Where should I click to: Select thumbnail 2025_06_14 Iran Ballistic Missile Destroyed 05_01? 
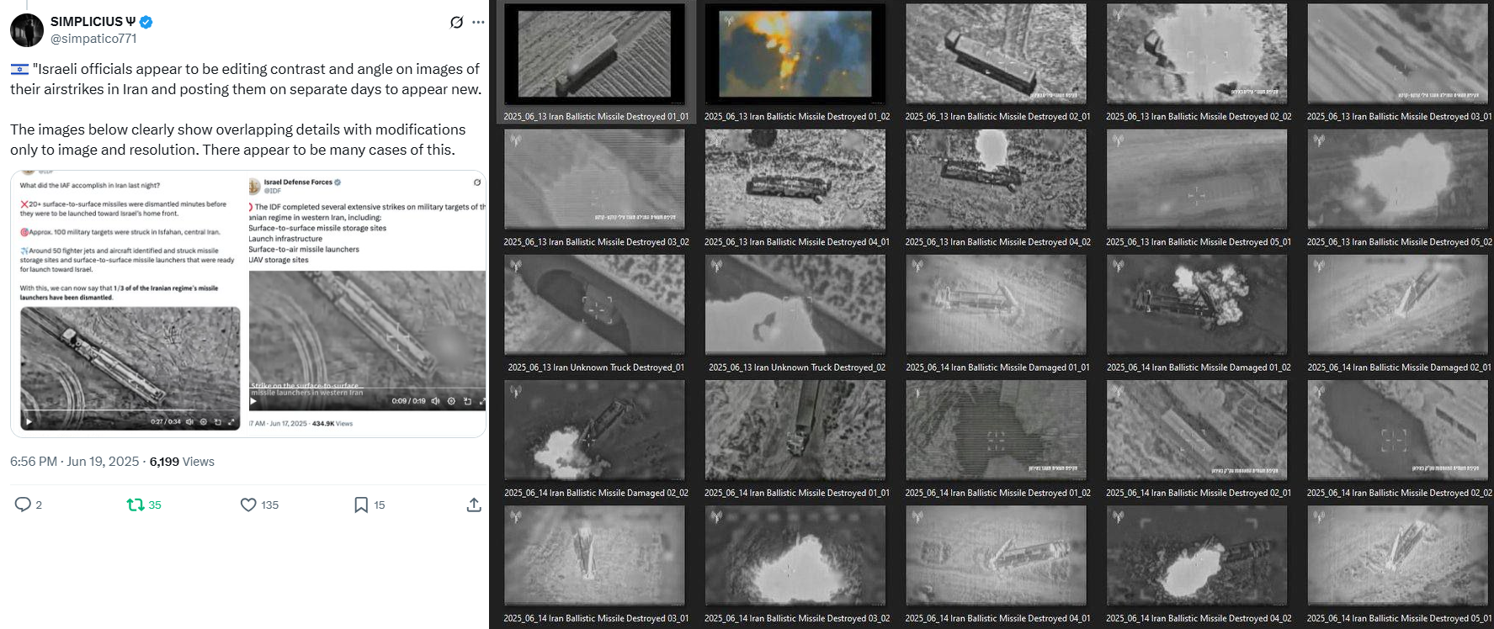click(x=1397, y=555)
